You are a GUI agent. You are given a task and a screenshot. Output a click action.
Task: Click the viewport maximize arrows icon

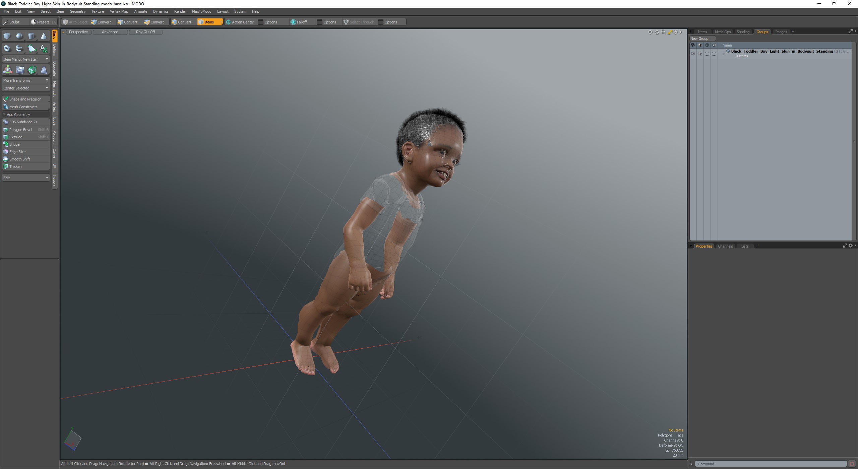pos(670,32)
